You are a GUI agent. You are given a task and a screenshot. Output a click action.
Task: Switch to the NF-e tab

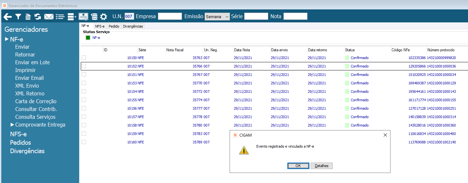click(x=85, y=26)
